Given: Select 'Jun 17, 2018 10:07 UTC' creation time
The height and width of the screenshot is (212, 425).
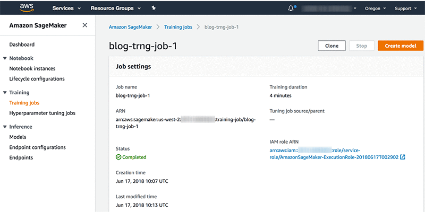Looking at the screenshot, I should [x=142, y=181].
